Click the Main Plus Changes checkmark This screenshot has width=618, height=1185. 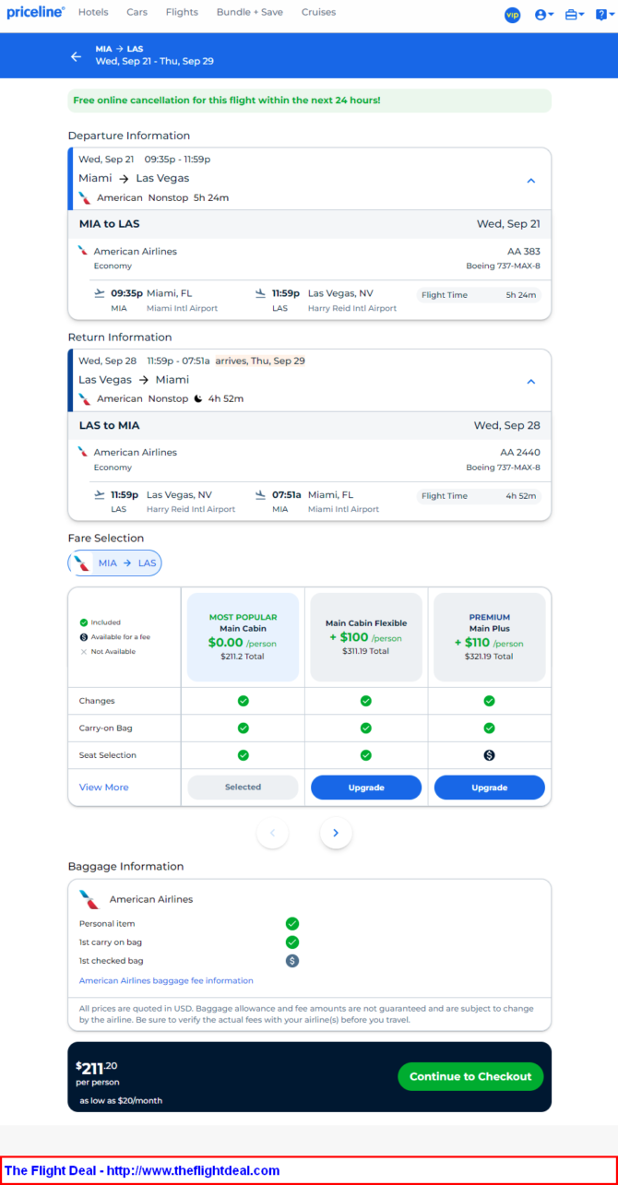pyautogui.click(x=489, y=701)
